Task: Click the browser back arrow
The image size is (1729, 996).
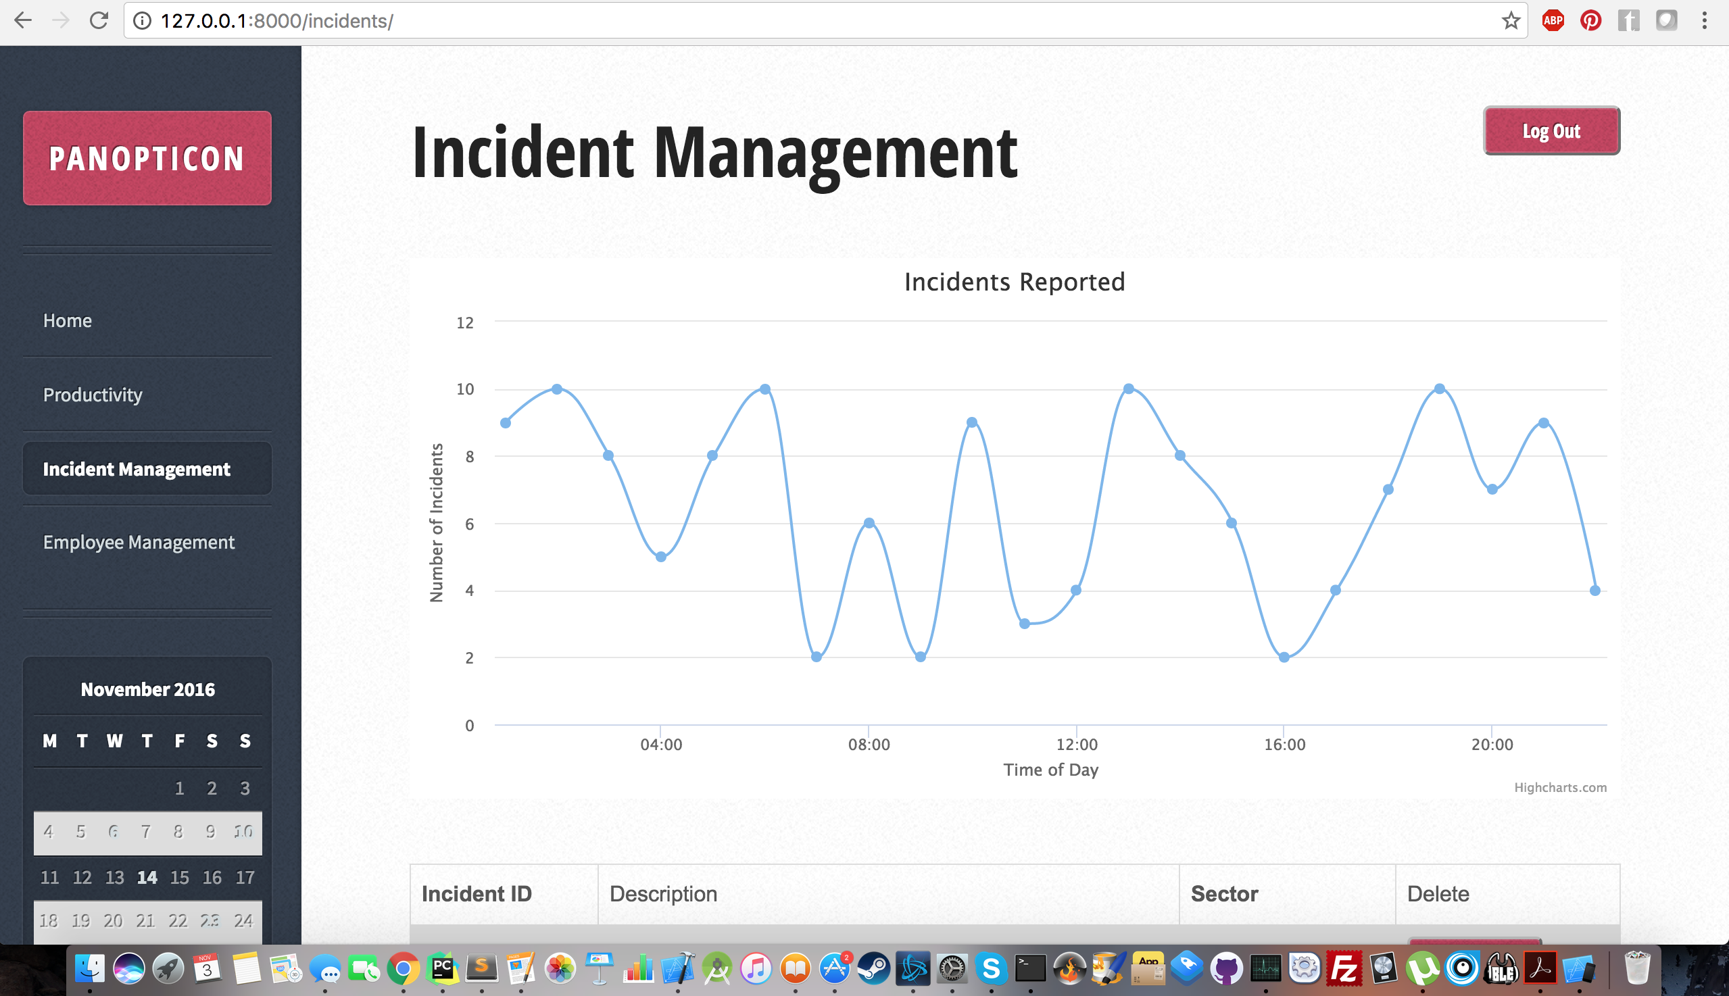Action: pyautogui.click(x=23, y=20)
